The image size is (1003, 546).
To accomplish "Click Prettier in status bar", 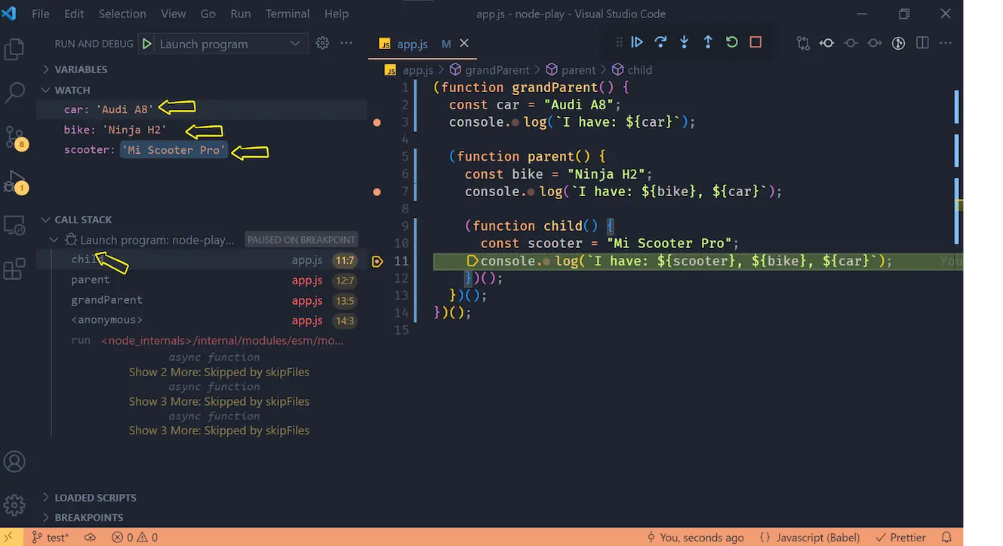I will (x=900, y=537).
